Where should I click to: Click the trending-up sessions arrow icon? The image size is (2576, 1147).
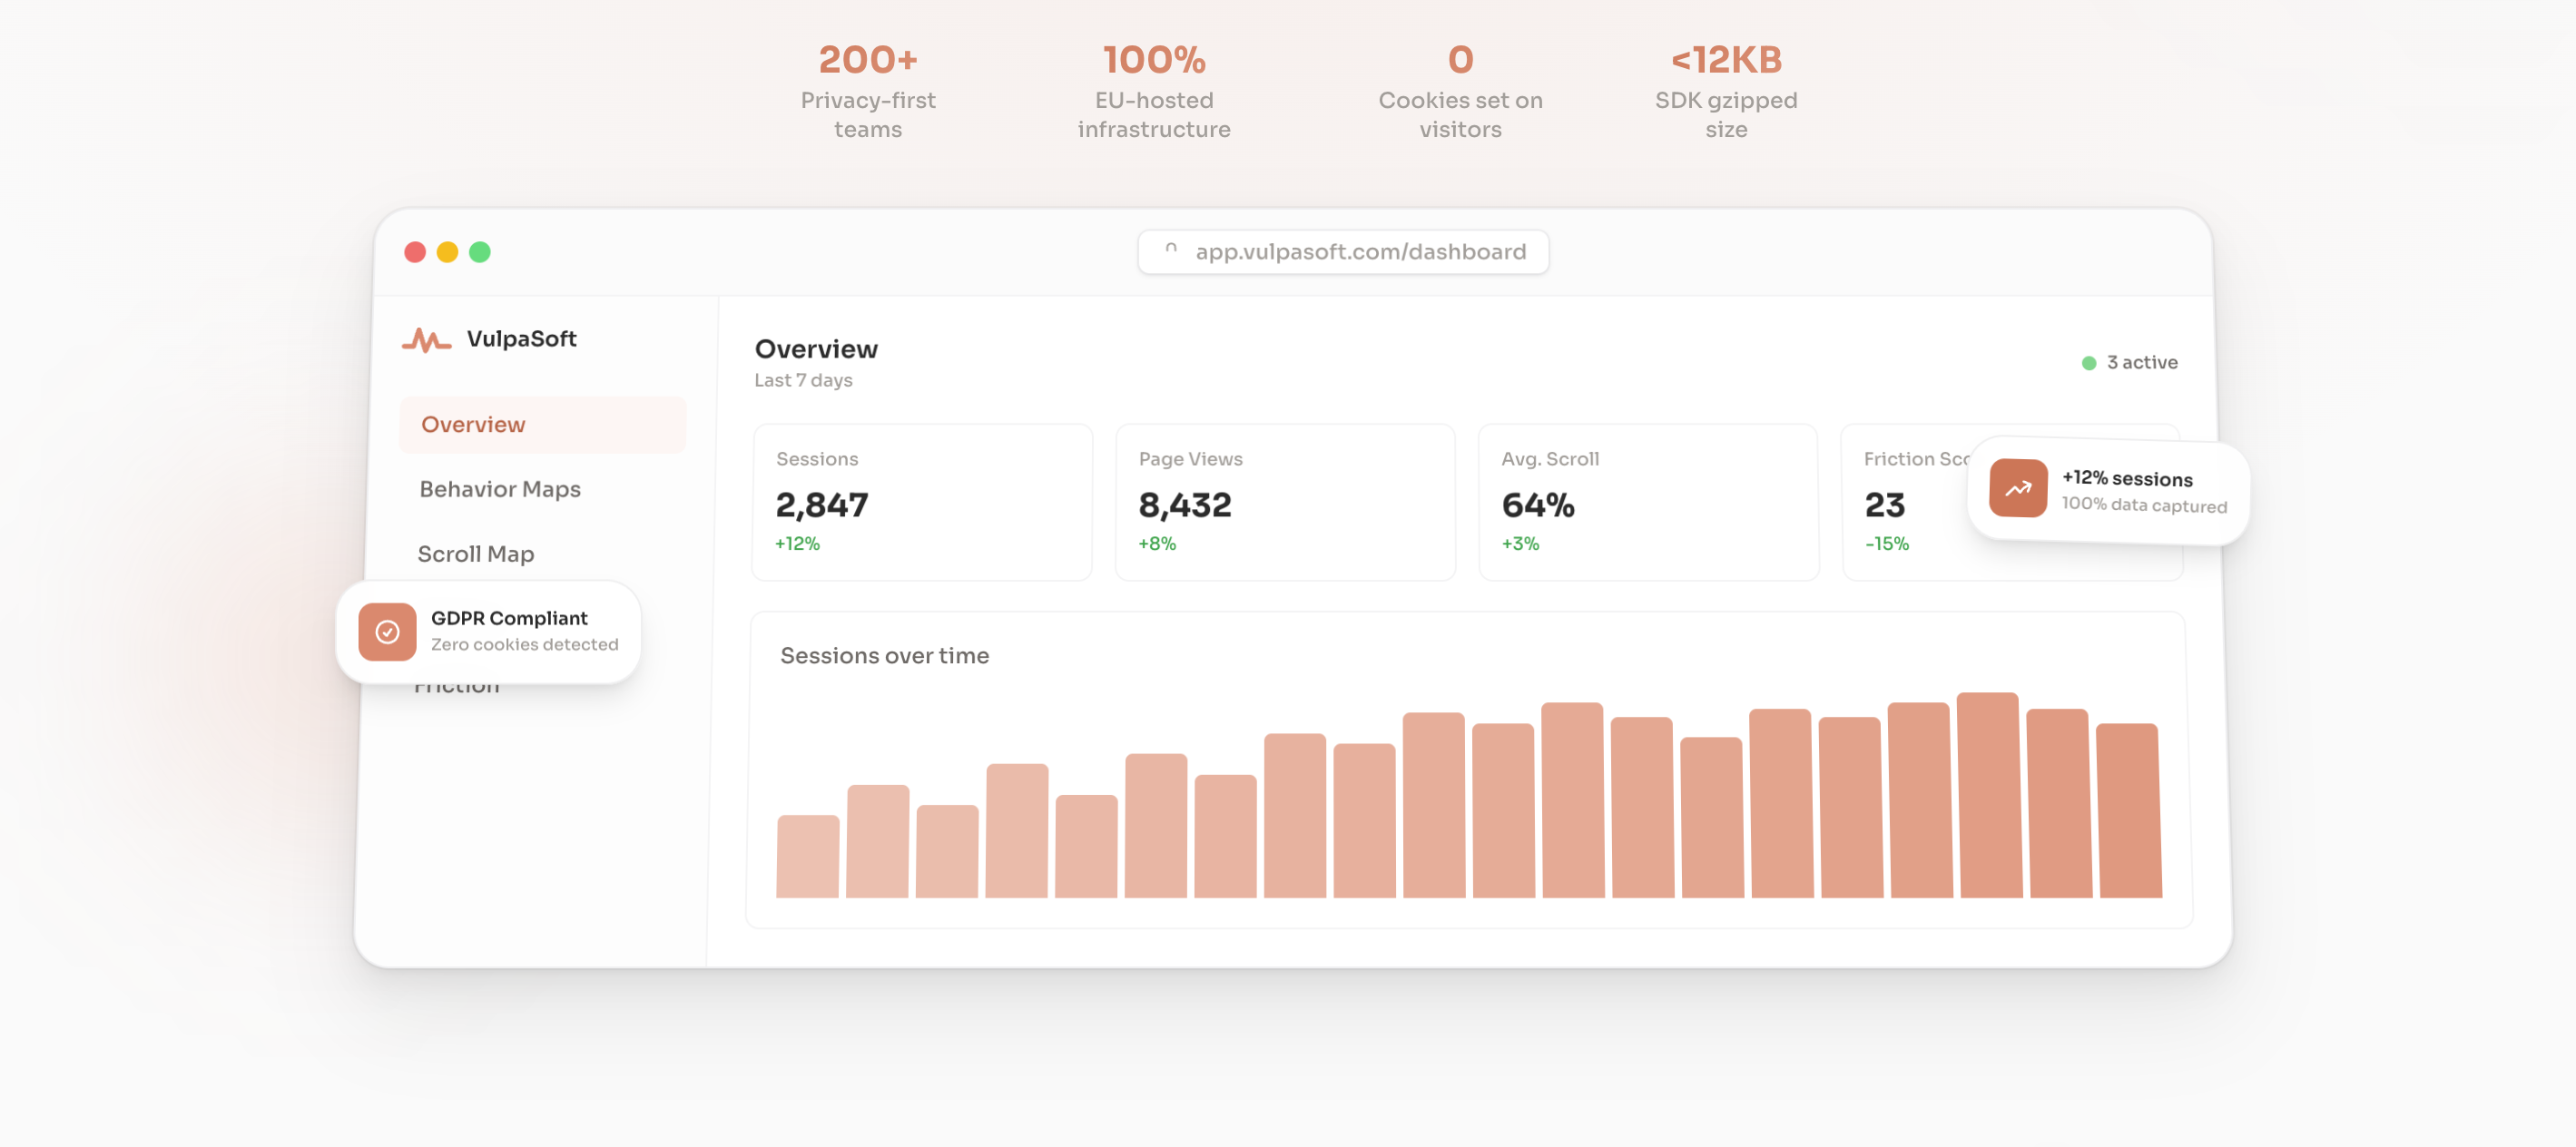pos(2017,488)
